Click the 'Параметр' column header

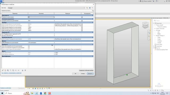[x=15, y=13]
